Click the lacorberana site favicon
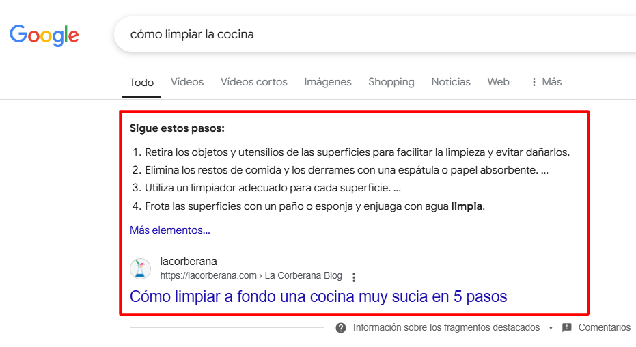The width and height of the screenshot is (636, 347). (141, 268)
